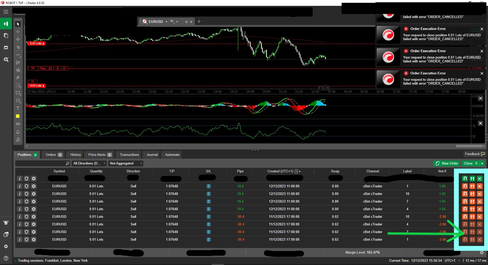Viewport: 488px width, 265px height.
Task: Take a chart snapshot with the camera icon
Action: coord(18,124)
